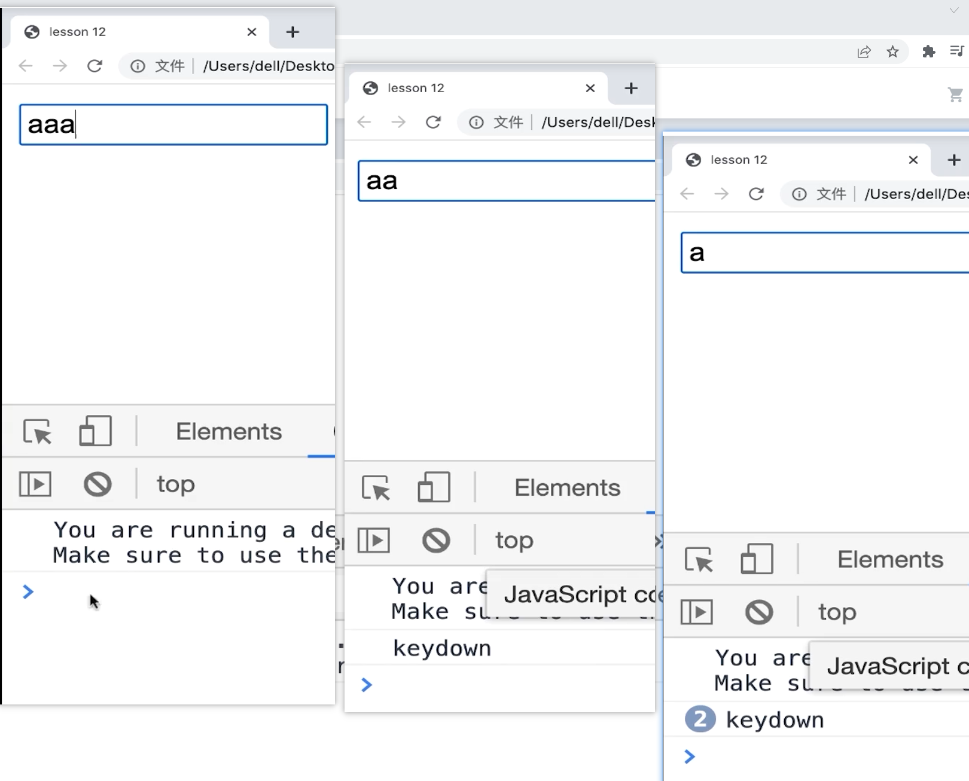
Task: Focus the input containing single 'a'
Action: (x=825, y=252)
